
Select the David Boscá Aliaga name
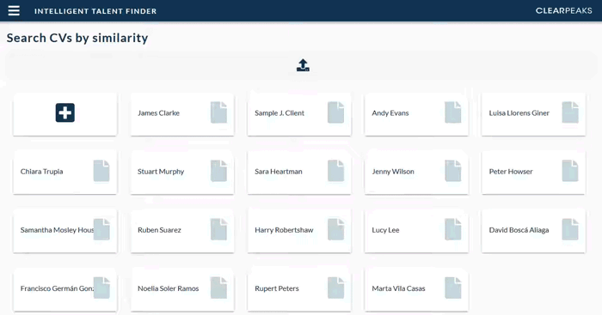(519, 230)
